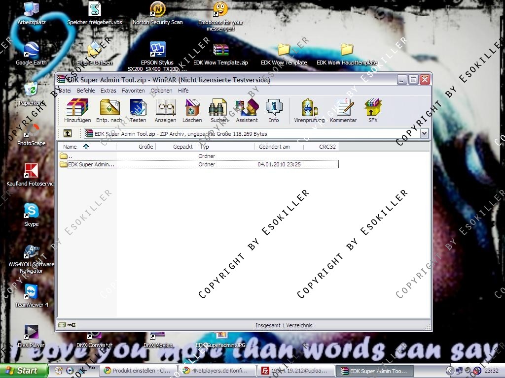Viewport: 505px width, 378px height.
Task: Click the SFX toolbar icon
Action: (373, 110)
